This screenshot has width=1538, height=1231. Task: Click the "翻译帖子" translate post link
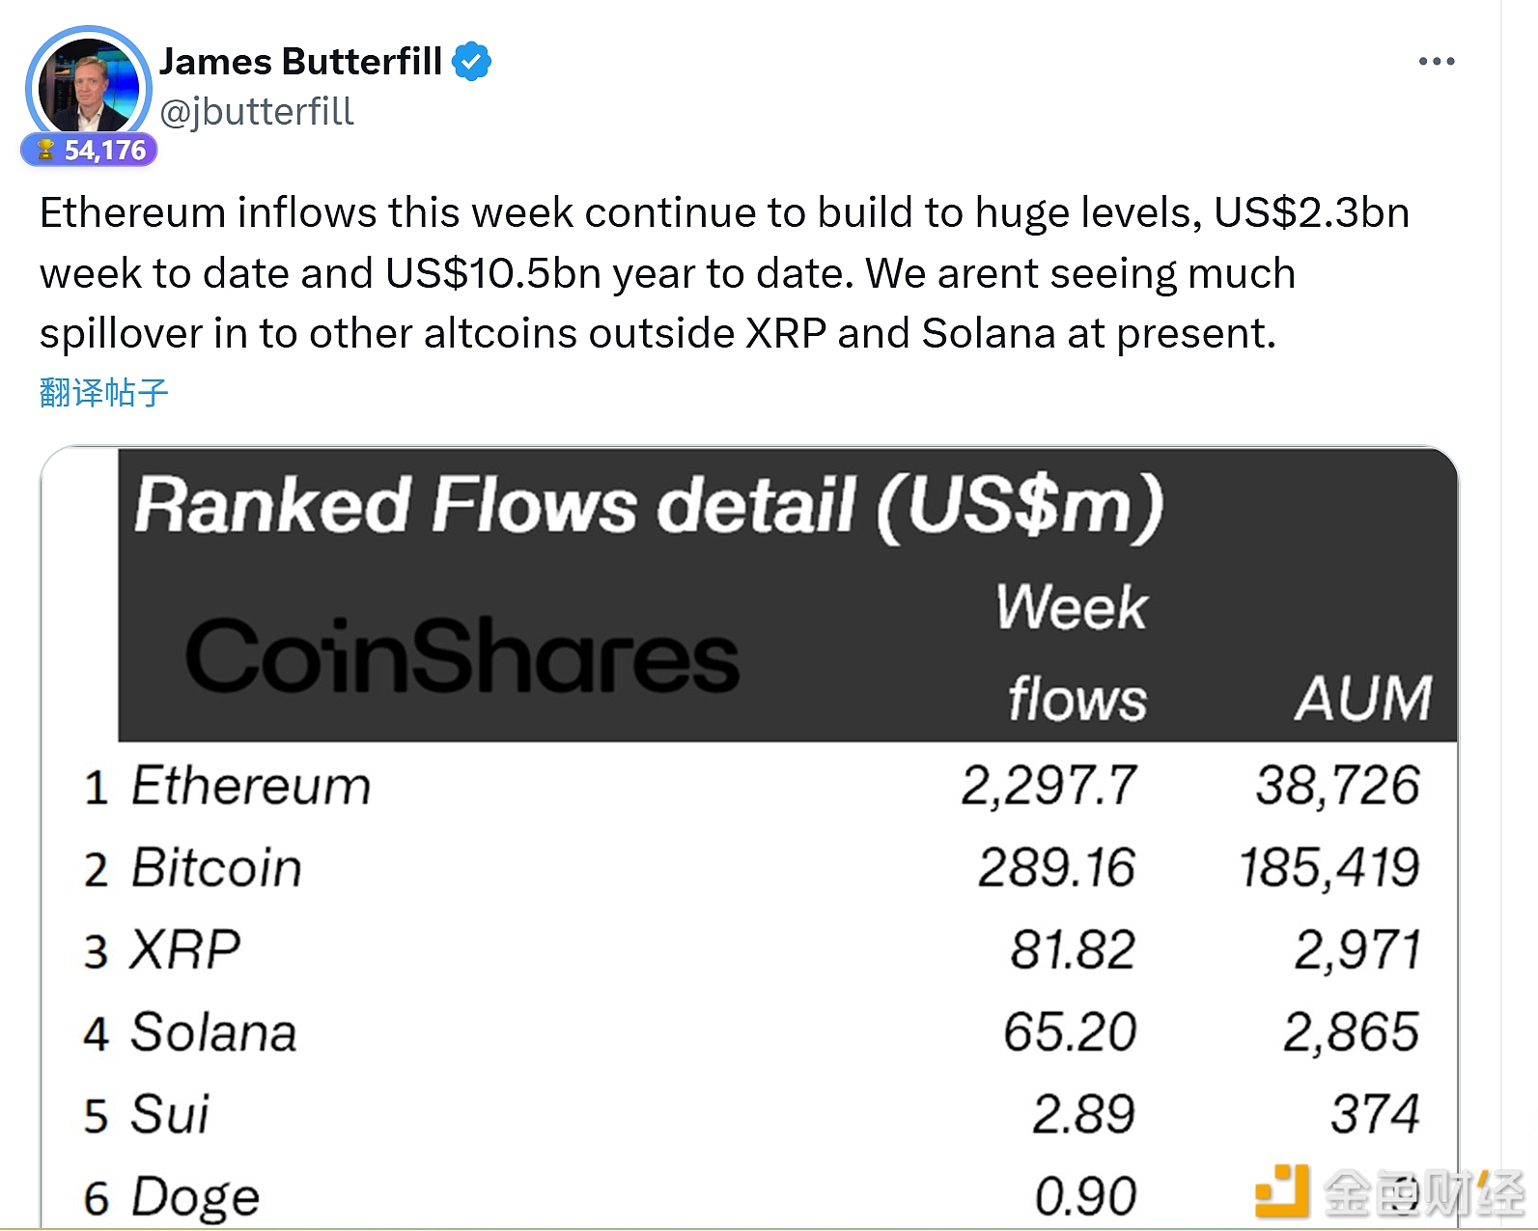click(104, 393)
